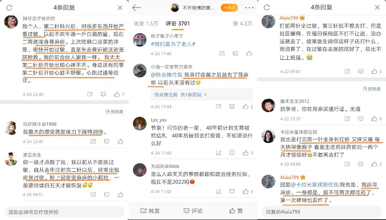386x220 pixels.
Task: Repost 桃子梨子小果子's comment via its share icon
Action: coord(222,53)
